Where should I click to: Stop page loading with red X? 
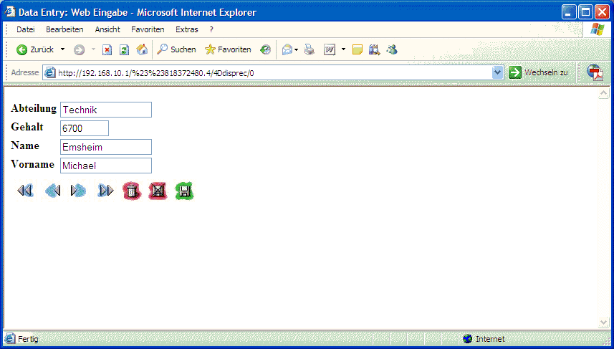pyautogui.click(x=107, y=49)
